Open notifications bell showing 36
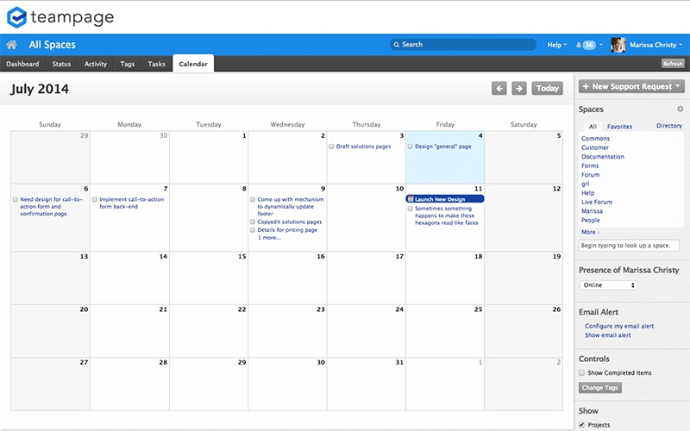 click(586, 45)
